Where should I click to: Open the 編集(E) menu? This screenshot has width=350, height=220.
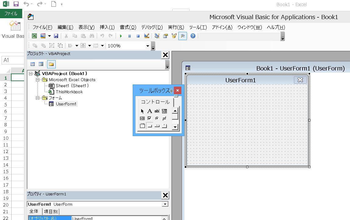[65, 27]
